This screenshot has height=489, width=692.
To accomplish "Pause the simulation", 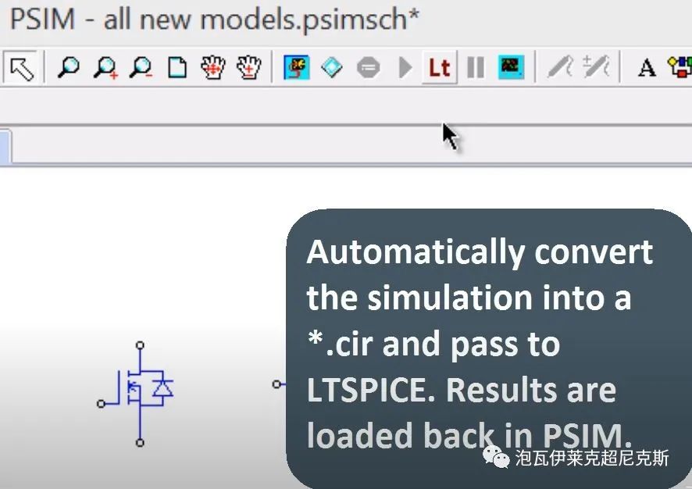I will point(476,67).
